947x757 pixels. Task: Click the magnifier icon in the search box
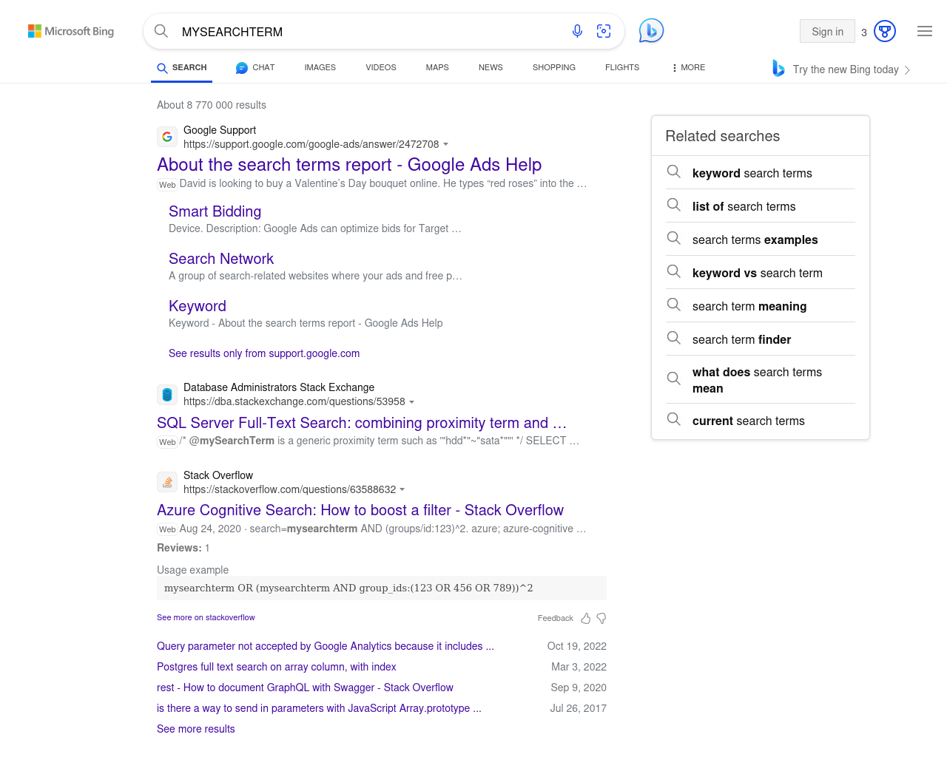click(x=161, y=31)
